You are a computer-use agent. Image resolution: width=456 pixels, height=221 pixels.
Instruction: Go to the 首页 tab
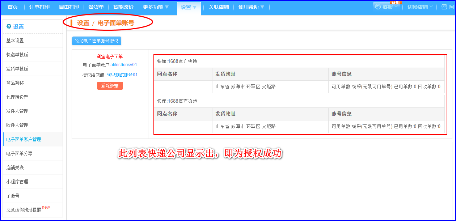click(x=13, y=7)
